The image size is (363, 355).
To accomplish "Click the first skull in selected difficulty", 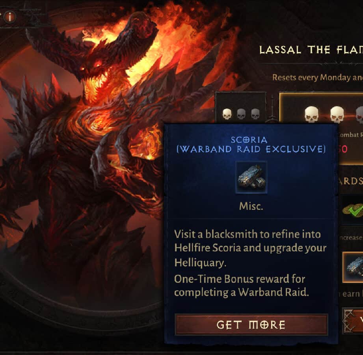I will tap(311, 114).
